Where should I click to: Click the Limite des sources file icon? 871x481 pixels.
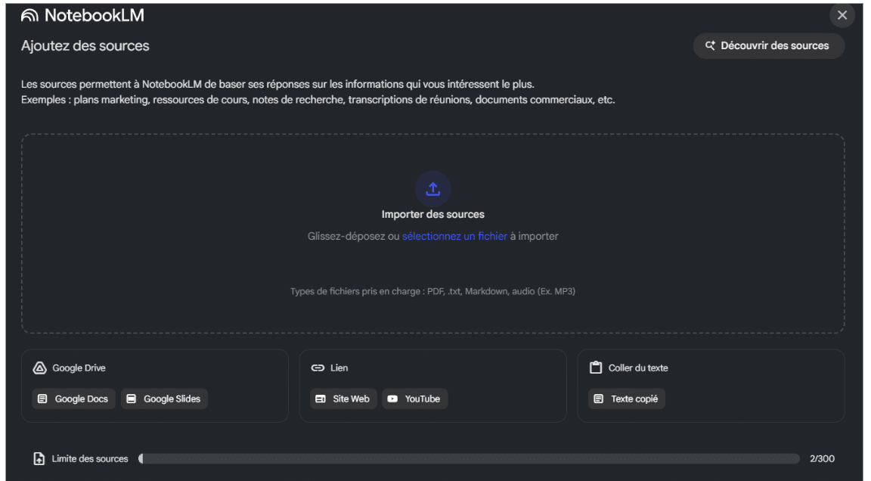pyautogui.click(x=39, y=459)
